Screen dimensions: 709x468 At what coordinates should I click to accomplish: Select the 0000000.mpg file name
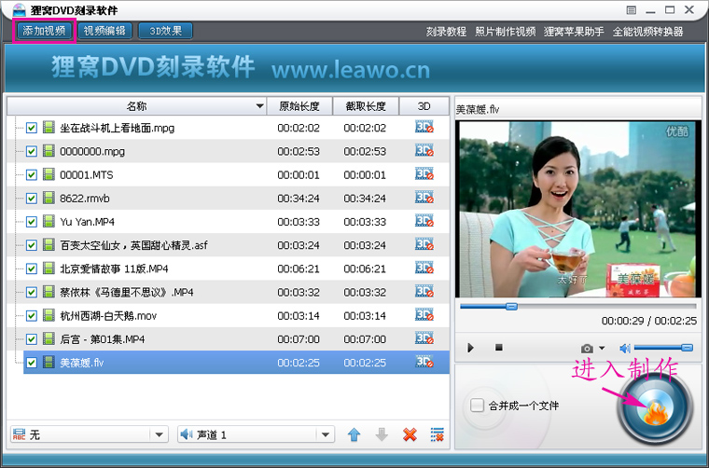point(92,151)
